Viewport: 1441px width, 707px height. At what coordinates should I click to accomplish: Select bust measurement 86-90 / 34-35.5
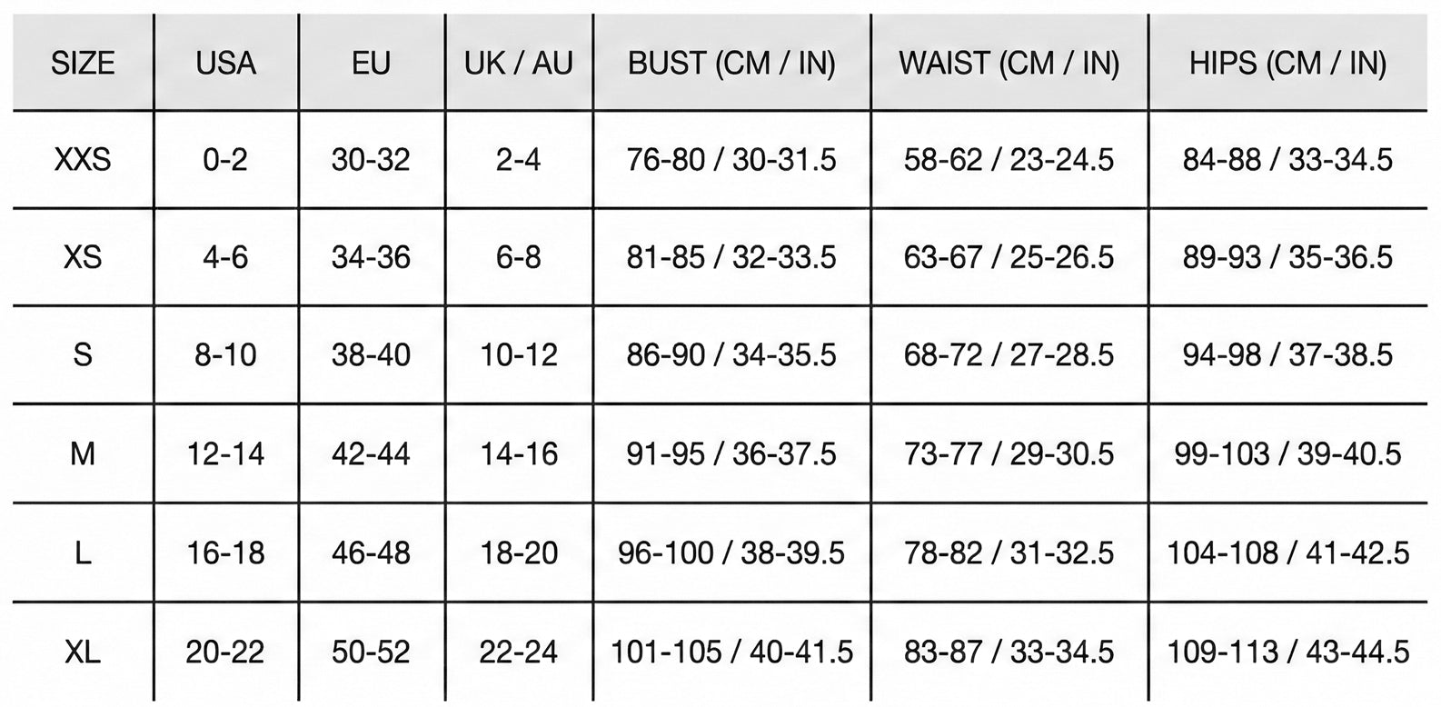[x=731, y=355]
